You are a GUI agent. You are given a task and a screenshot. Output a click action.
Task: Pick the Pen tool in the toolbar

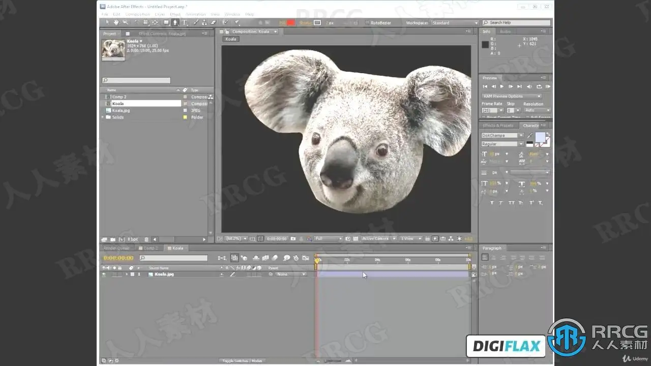[x=175, y=22]
